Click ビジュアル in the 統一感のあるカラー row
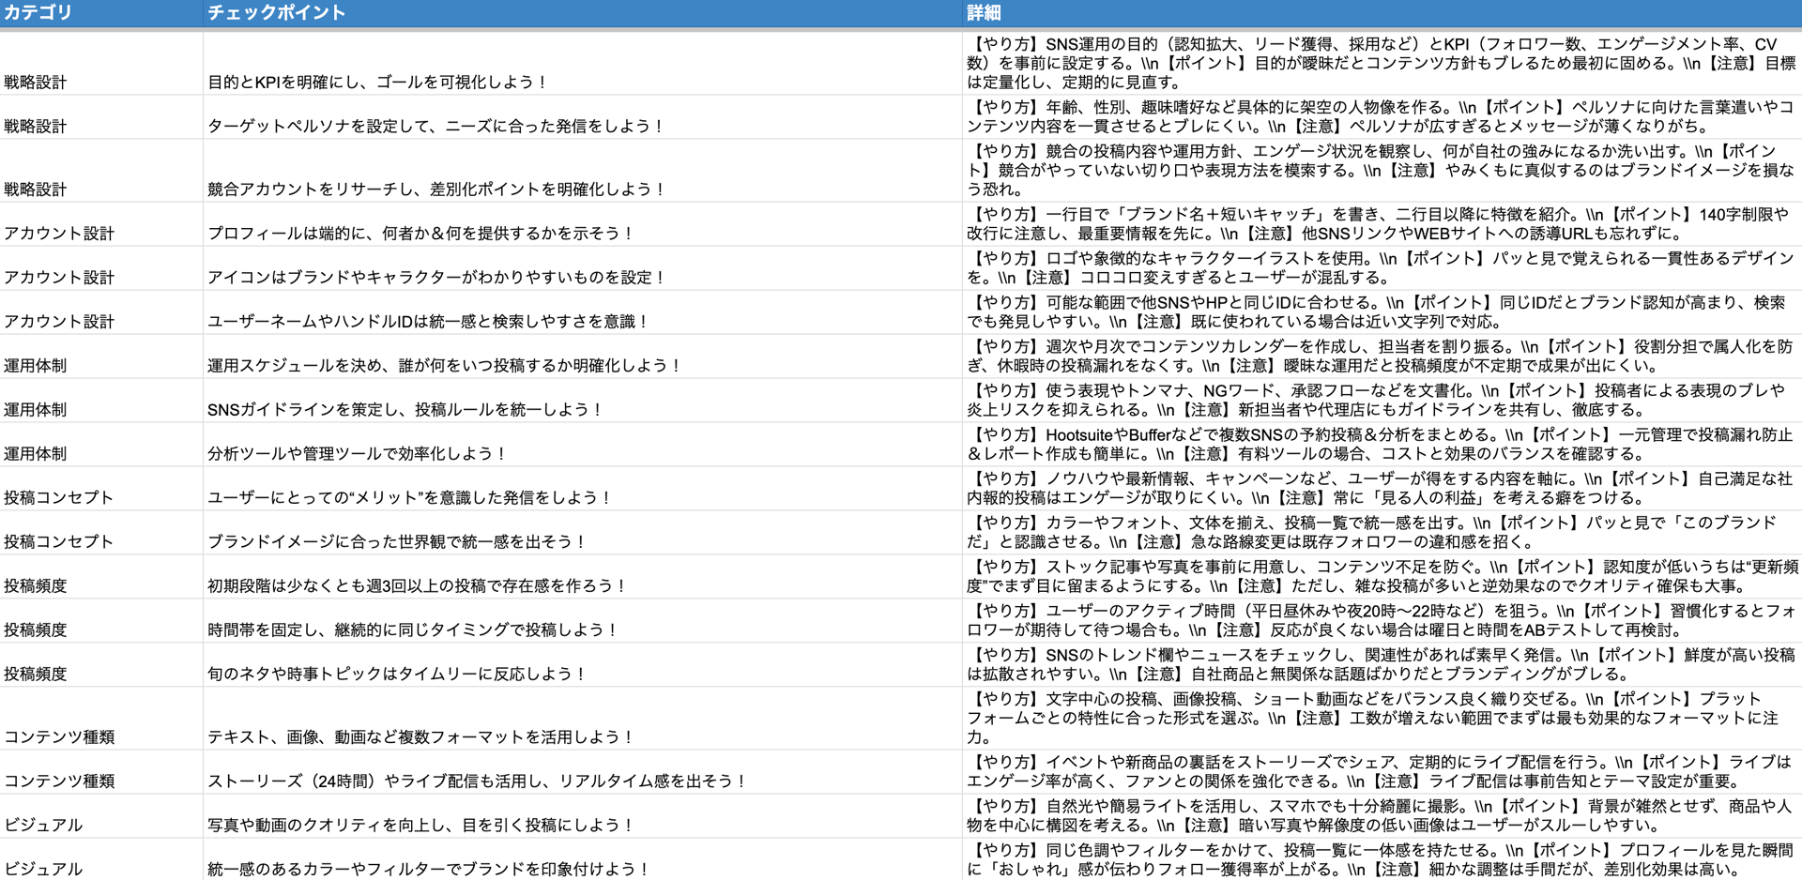Screen dimensions: 1802x880 43,870
